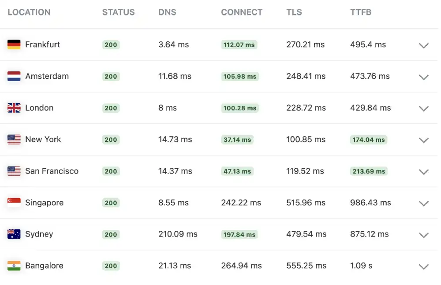This screenshot has width=441, height=285.
Task: Click London's 200 status badge
Action: coord(111,108)
